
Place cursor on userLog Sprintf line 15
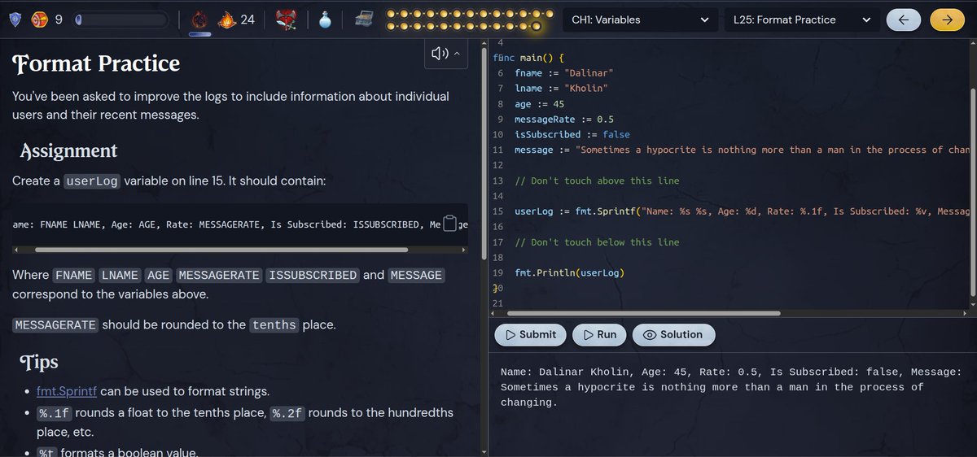click(x=741, y=211)
